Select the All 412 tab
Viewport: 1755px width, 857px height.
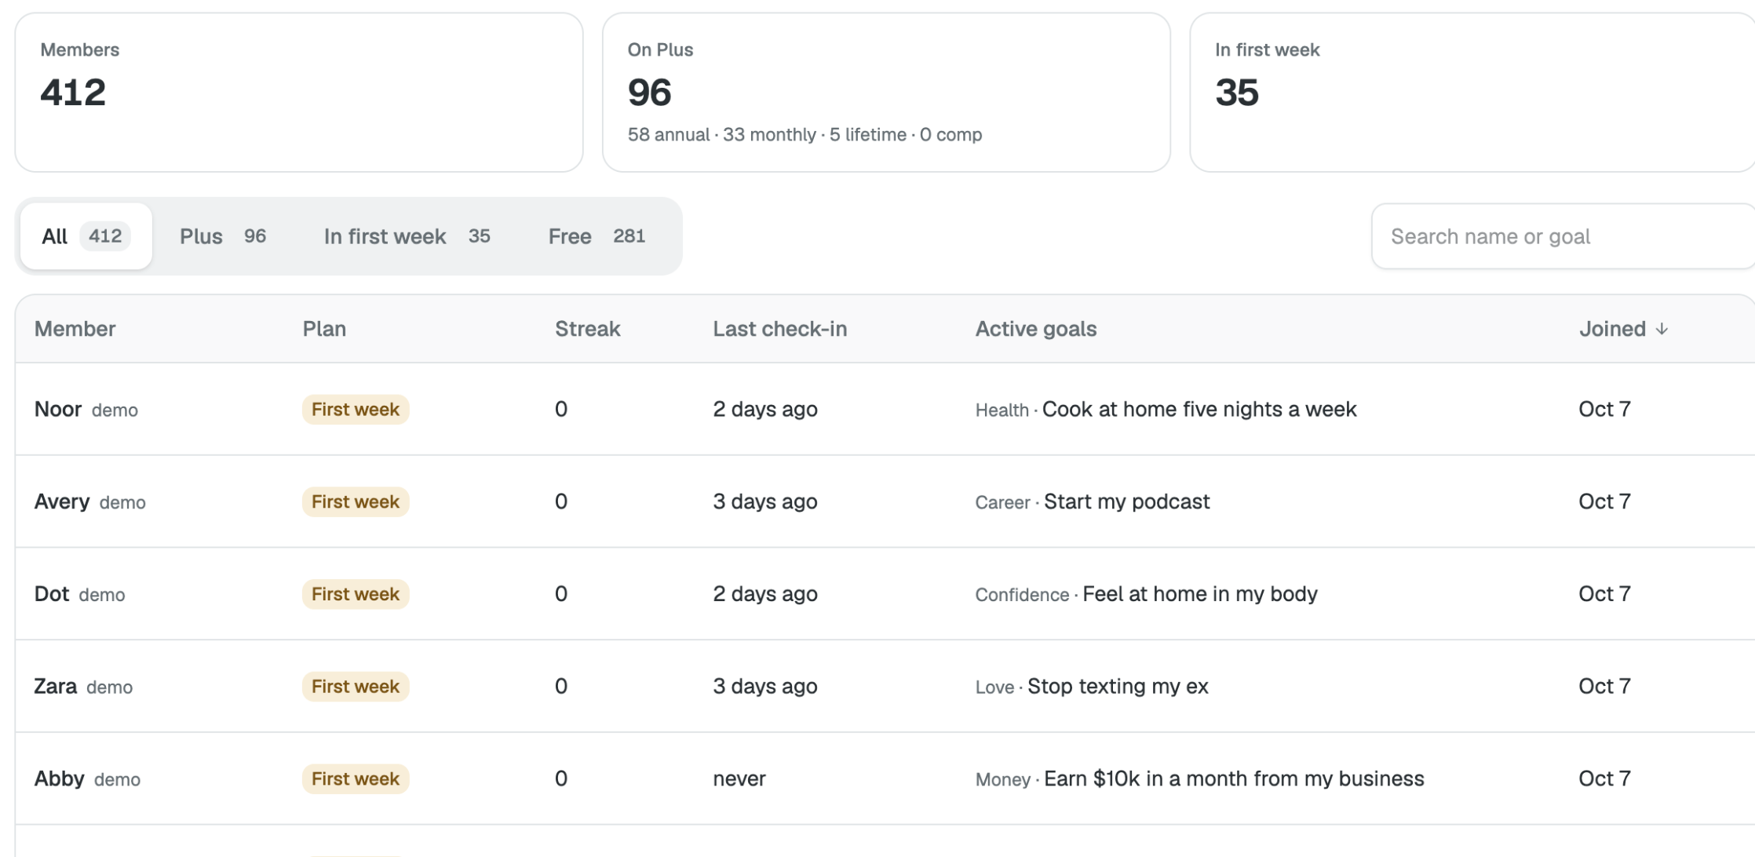(86, 236)
